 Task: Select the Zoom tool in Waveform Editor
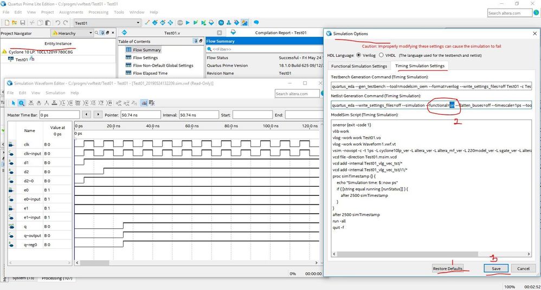[x=21, y=103]
